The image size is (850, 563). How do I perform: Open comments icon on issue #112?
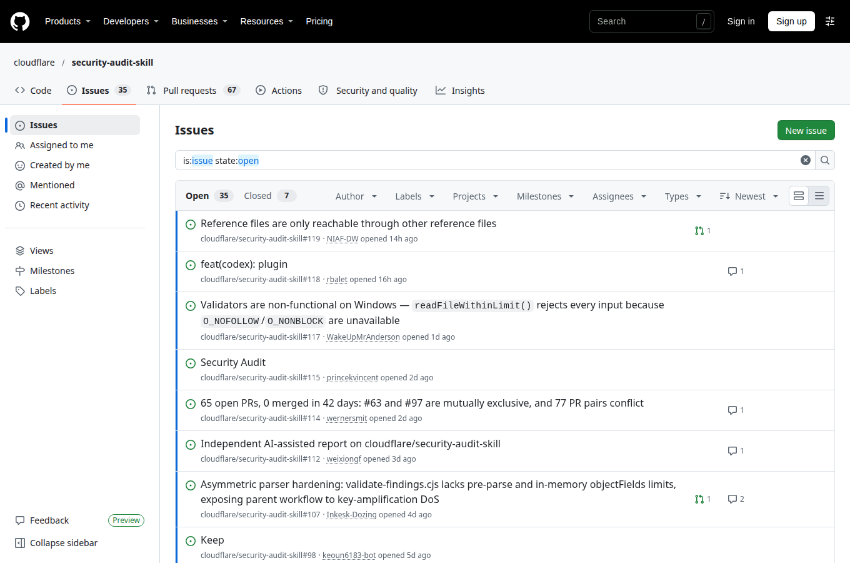pyautogui.click(x=736, y=451)
